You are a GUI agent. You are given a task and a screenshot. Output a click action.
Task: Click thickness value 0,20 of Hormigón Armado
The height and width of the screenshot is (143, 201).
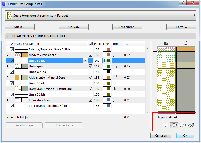coord(127,89)
